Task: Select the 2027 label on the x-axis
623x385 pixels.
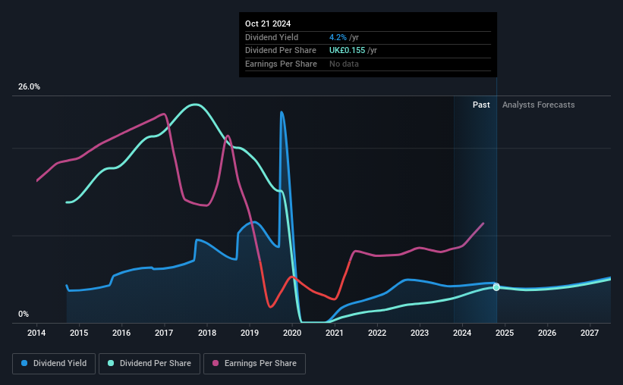Action: 590,333
